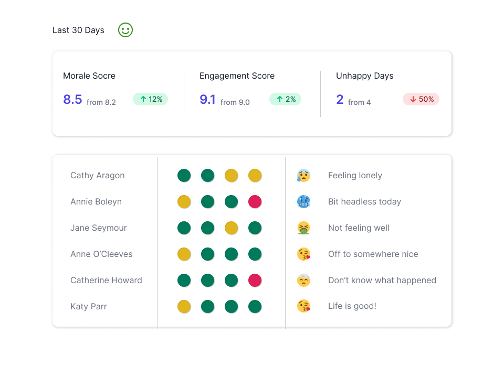Screen dimensions: 504x366
Task: Click the 50% decrease badge for Unhappy Days
Action: coord(421,99)
